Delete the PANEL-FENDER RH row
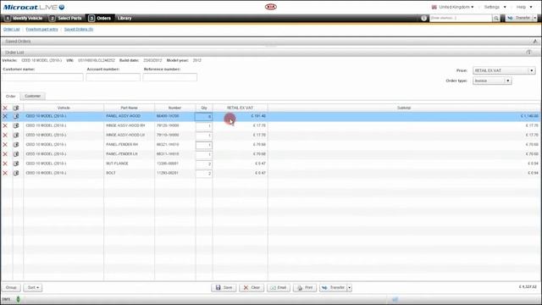542x305 pixels. [5, 145]
